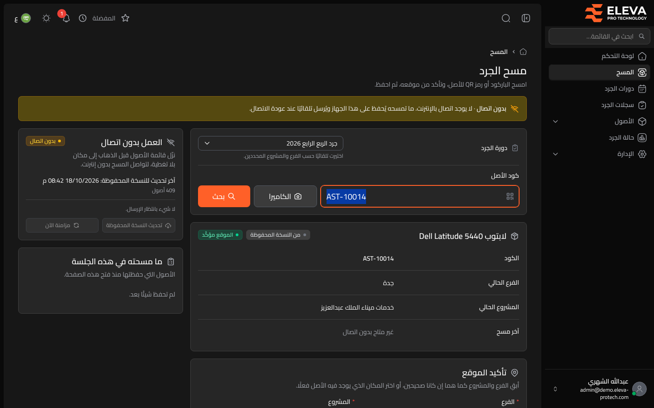
Task: Click the user avatar icon in sidebar
Action: tap(639, 389)
